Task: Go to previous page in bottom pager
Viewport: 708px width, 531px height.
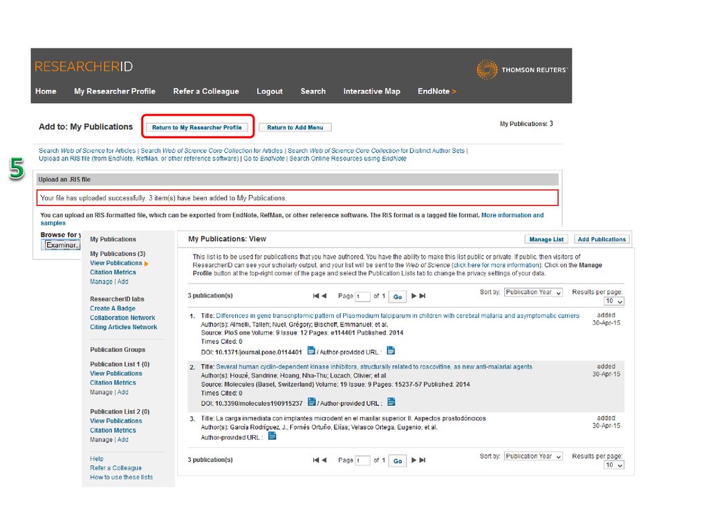Action: click(324, 460)
